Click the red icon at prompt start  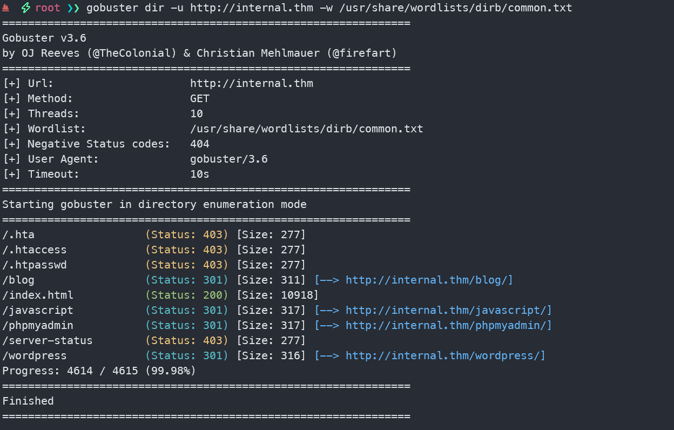click(x=6, y=8)
